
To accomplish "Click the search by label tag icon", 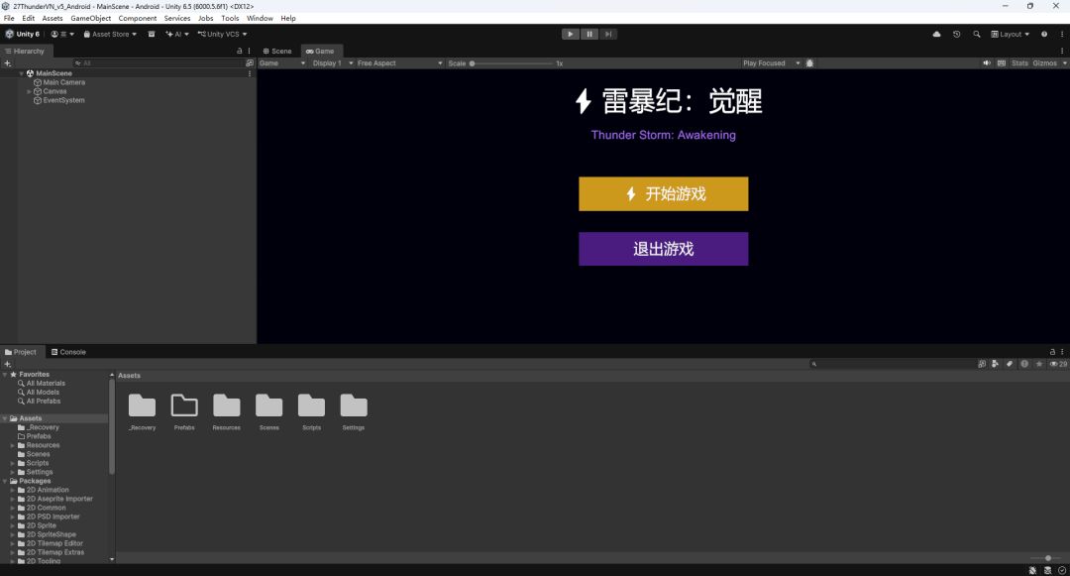I will [x=1010, y=365].
